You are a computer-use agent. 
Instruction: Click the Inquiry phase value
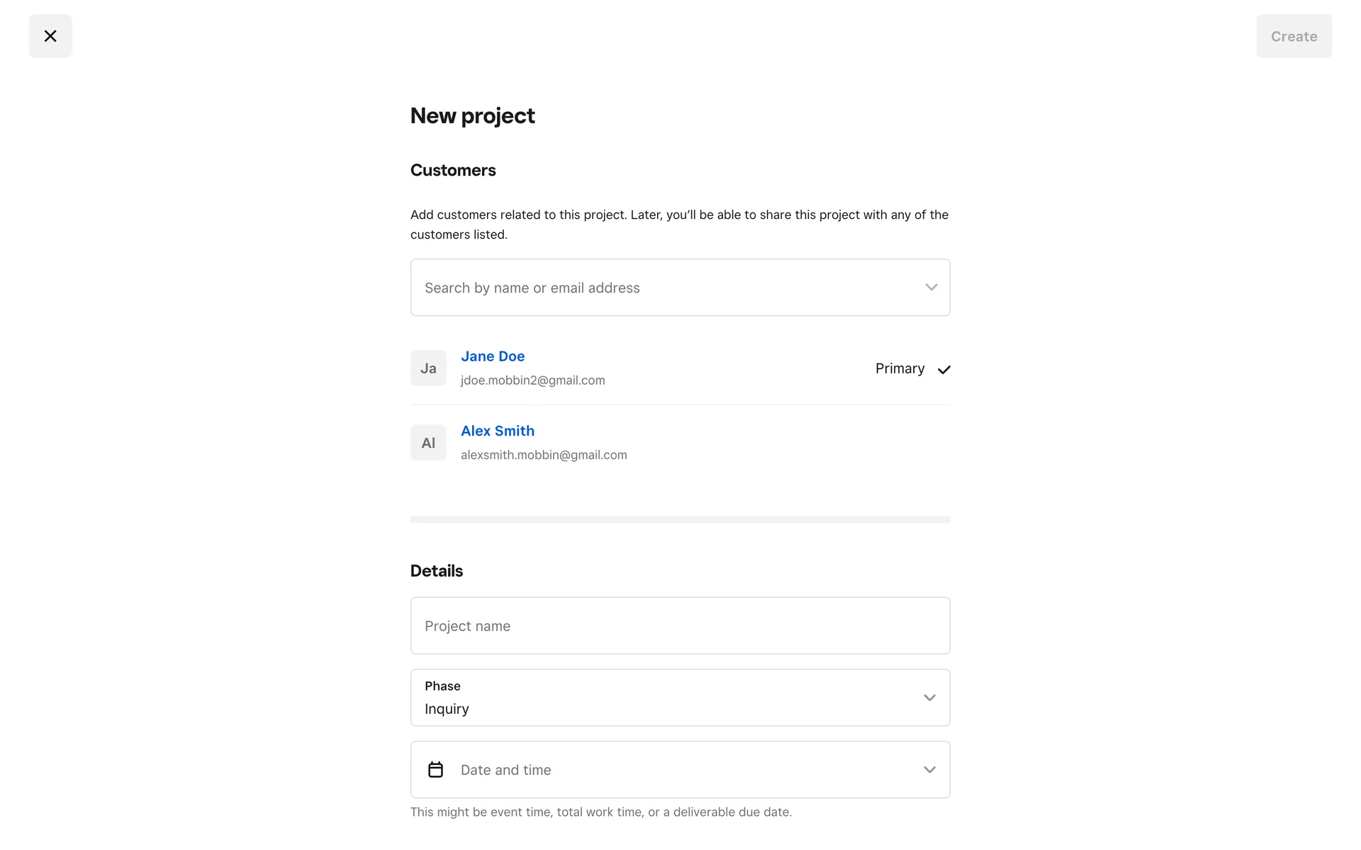(x=447, y=709)
